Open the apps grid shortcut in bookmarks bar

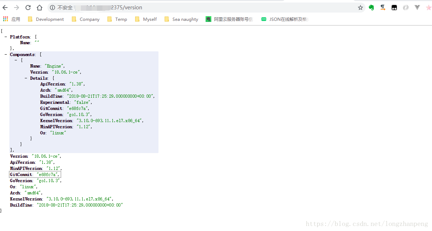12,19
